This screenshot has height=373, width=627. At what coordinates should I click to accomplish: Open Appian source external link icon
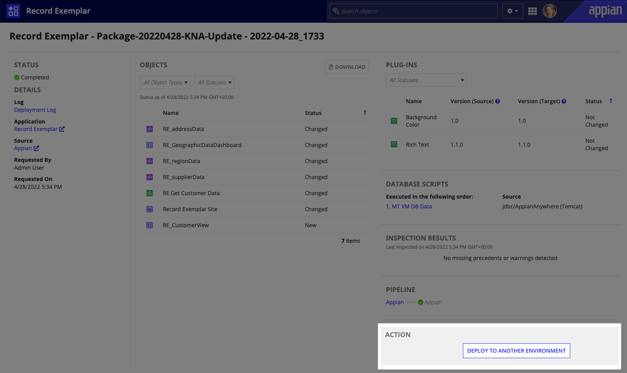point(36,148)
